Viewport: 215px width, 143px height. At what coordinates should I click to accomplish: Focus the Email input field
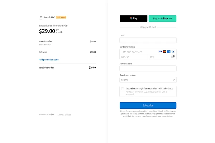(x=148, y=40)
